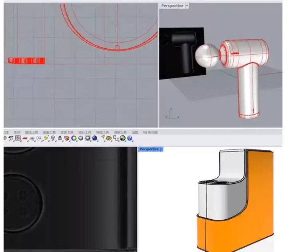Open the top Perspective viewport dropdown arrow
The height and width of the screenshot is (252, 288).
187,6
